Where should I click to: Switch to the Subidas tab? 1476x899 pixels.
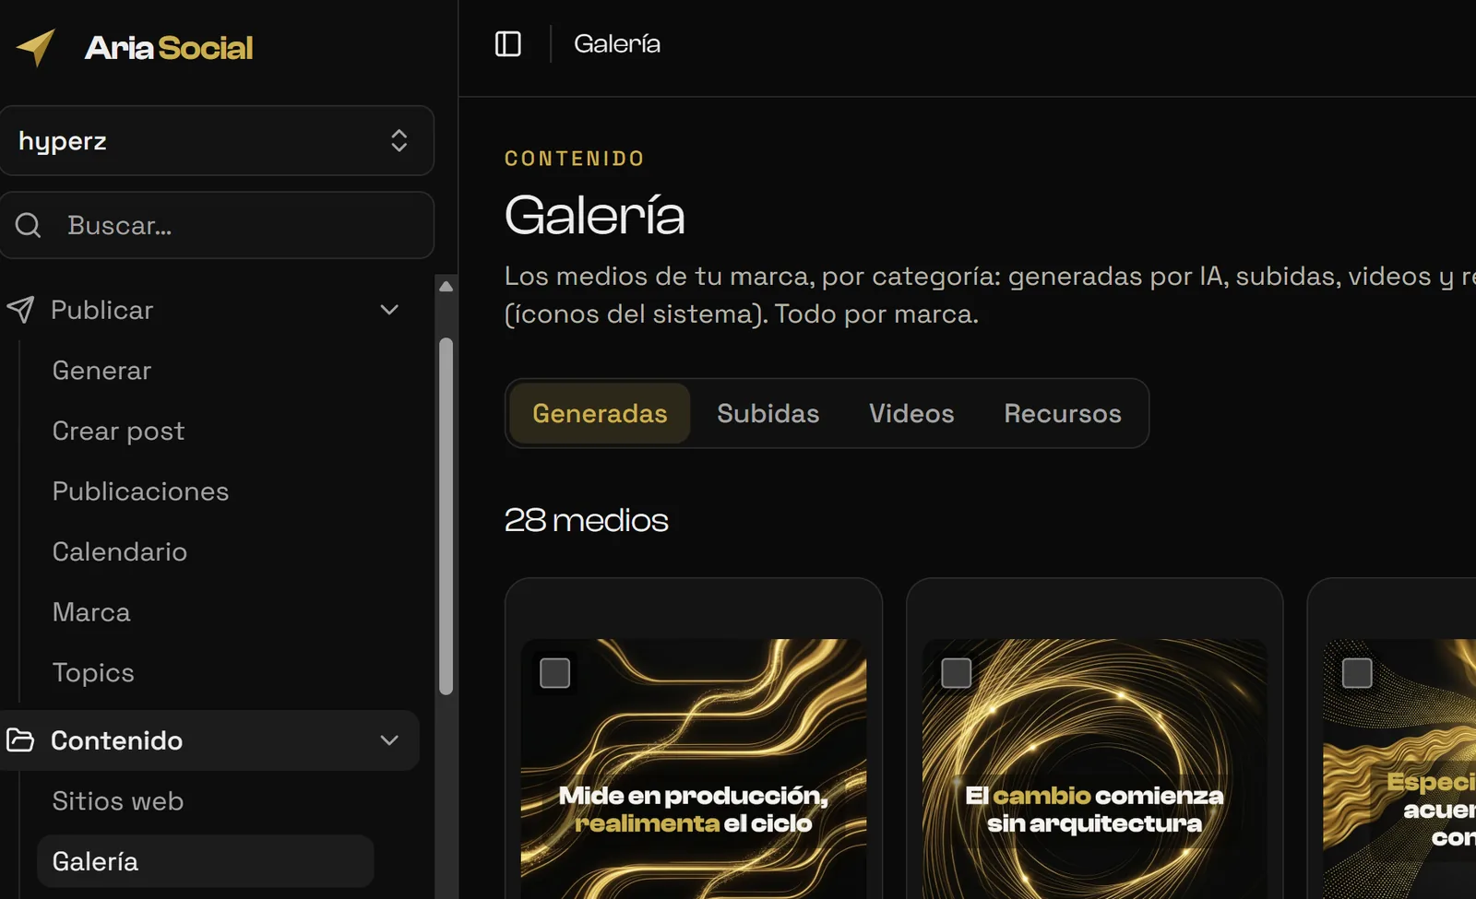[768, 413]
